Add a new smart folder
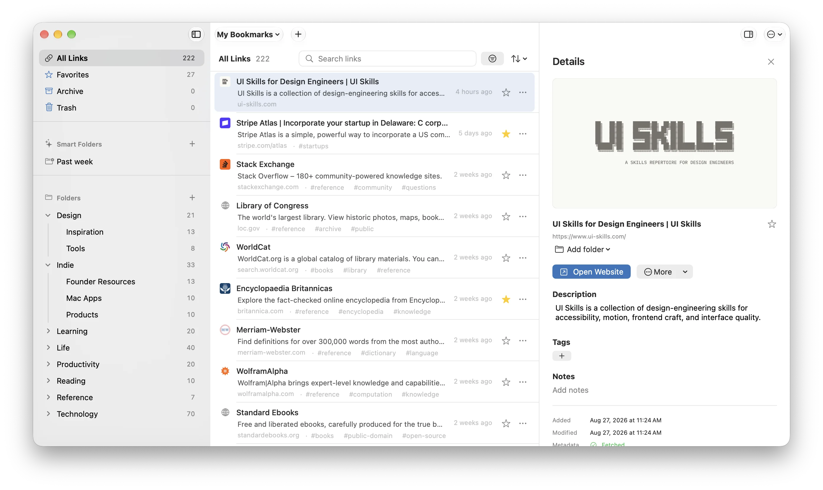The height and width of the screenshot is (490, 823). 192,144
